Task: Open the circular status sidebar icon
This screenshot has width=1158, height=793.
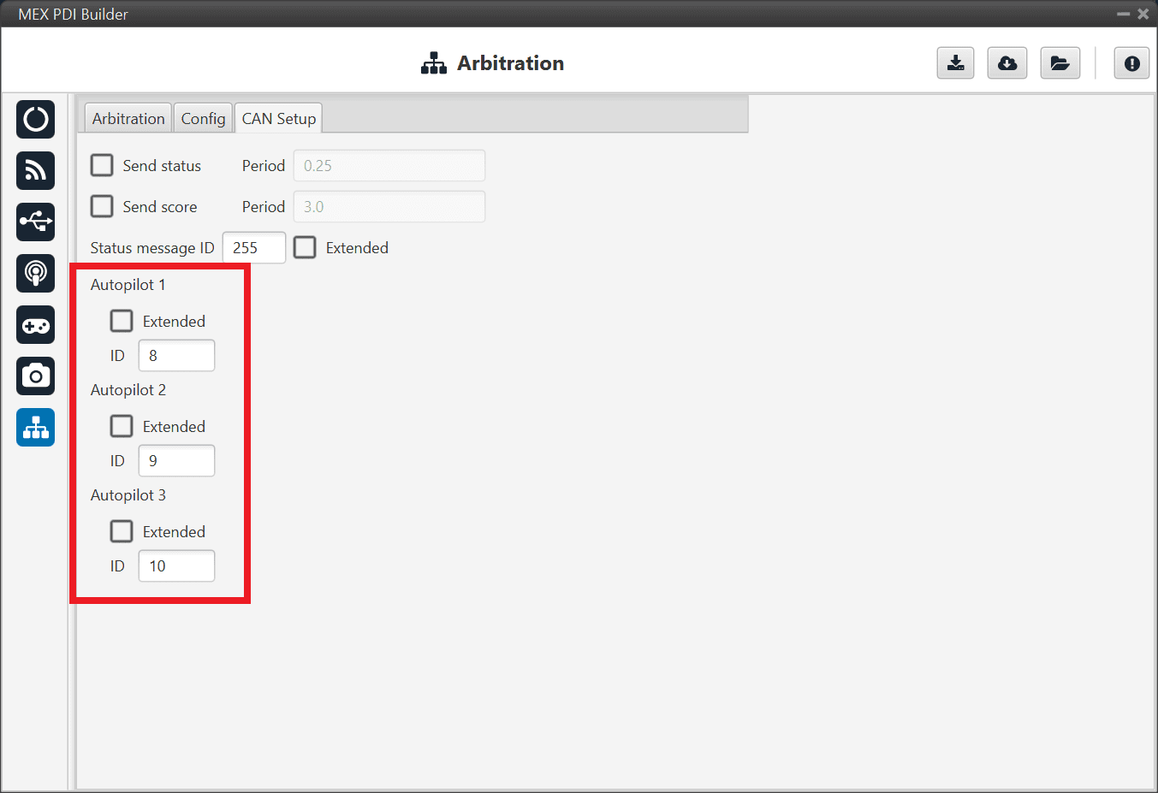Action: coord(35,119)
